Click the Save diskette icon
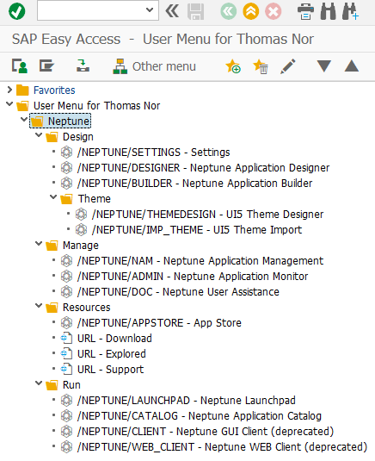The image size is (375, 461). point(196,11)
